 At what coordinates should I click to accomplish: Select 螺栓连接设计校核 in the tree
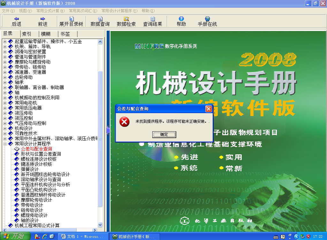[39, 159]
